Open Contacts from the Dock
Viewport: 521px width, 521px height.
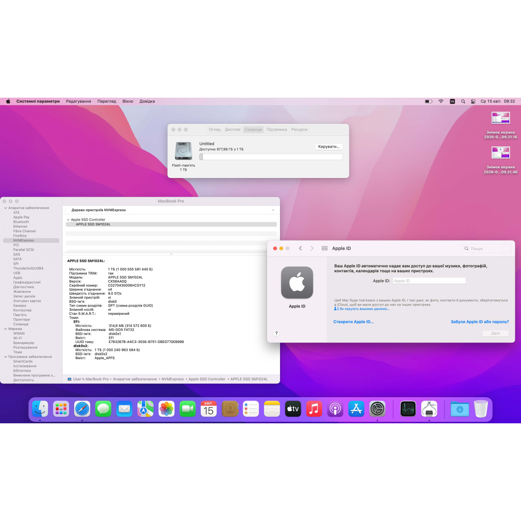coord(230,409)
